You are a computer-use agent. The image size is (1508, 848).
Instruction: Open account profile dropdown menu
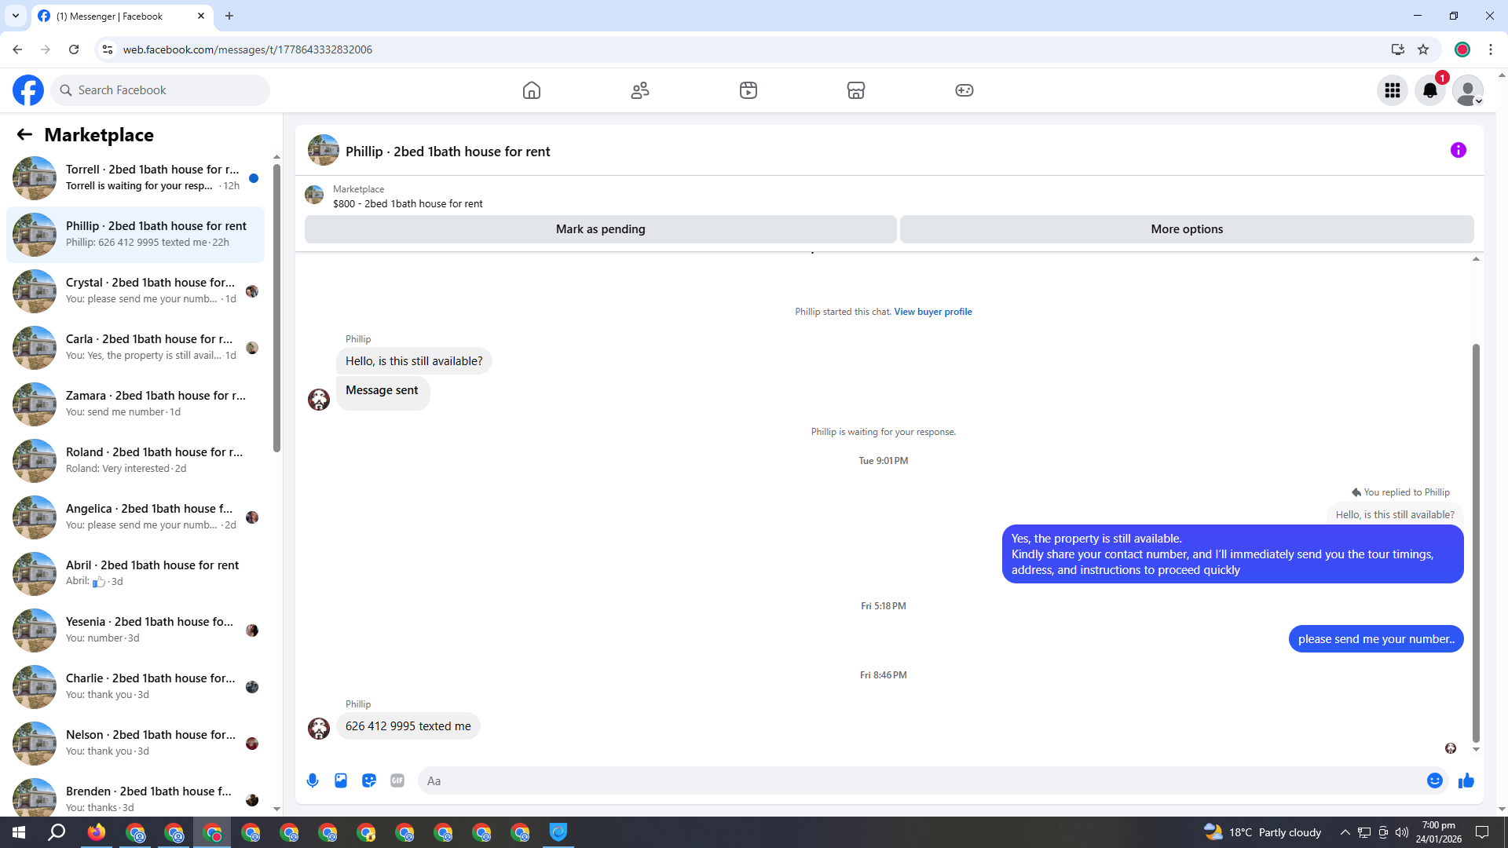pos(1467,90)
